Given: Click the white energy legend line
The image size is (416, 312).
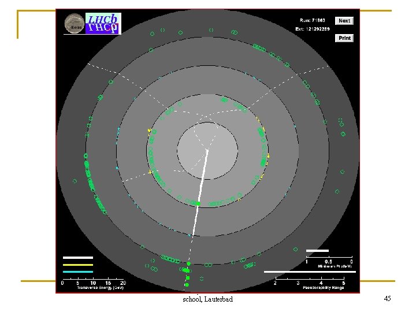Looking at the screenshot, I should 78,258.
